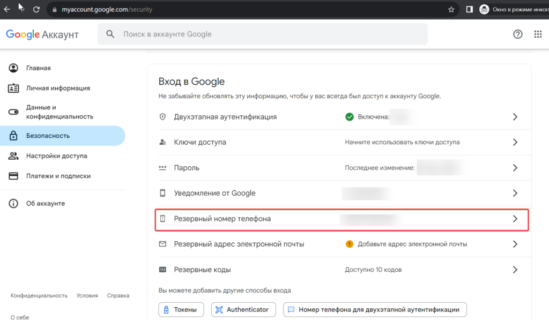Bookmark this page with the star icon
Image resolution: width=549 pixels, height=320 pixels.
[451, 10]
